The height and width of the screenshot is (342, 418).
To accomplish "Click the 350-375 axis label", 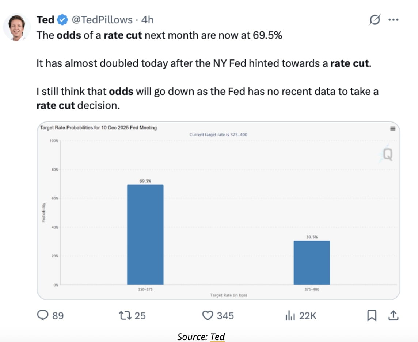I will pos(145,289).
